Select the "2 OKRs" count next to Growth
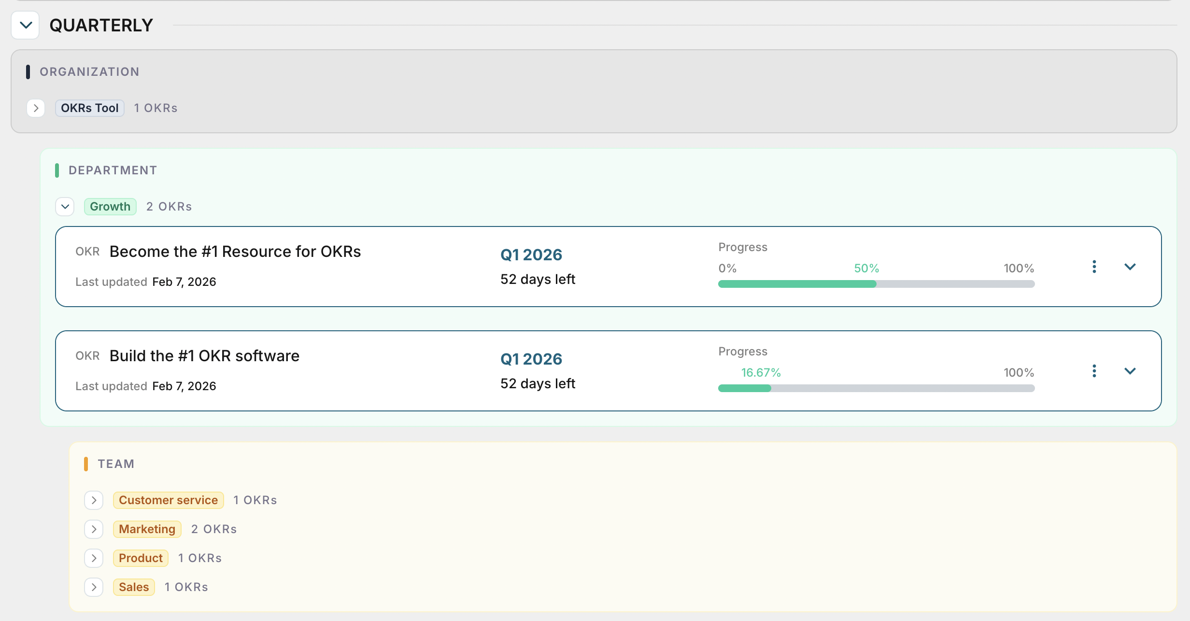The height and width of the screenshot is (621, 1190). (169, 206)
